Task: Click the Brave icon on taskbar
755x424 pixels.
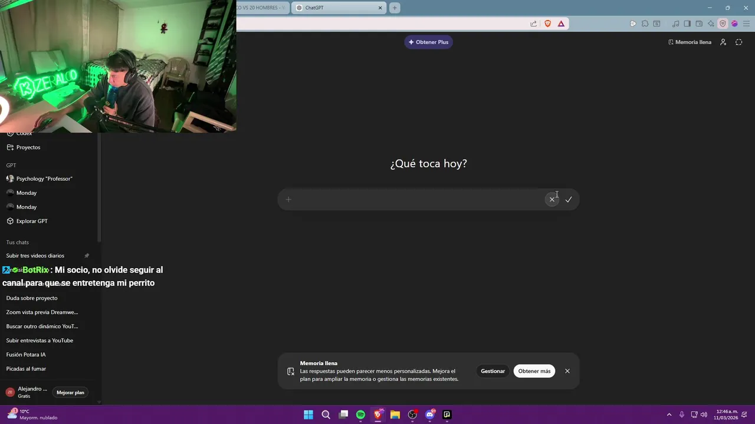Action: [x=378, y=415]
